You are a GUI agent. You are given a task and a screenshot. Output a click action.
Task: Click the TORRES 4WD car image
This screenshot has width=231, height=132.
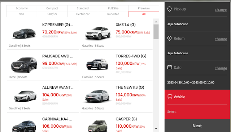(97, 64)
